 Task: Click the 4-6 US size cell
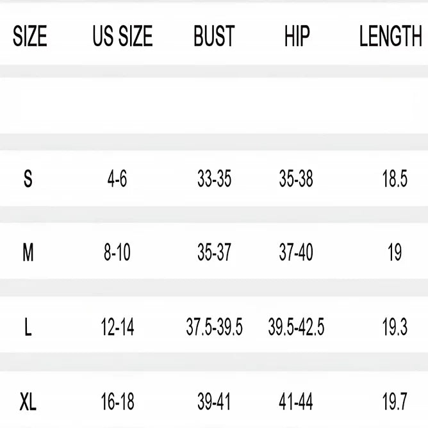[x=117, y=179]
